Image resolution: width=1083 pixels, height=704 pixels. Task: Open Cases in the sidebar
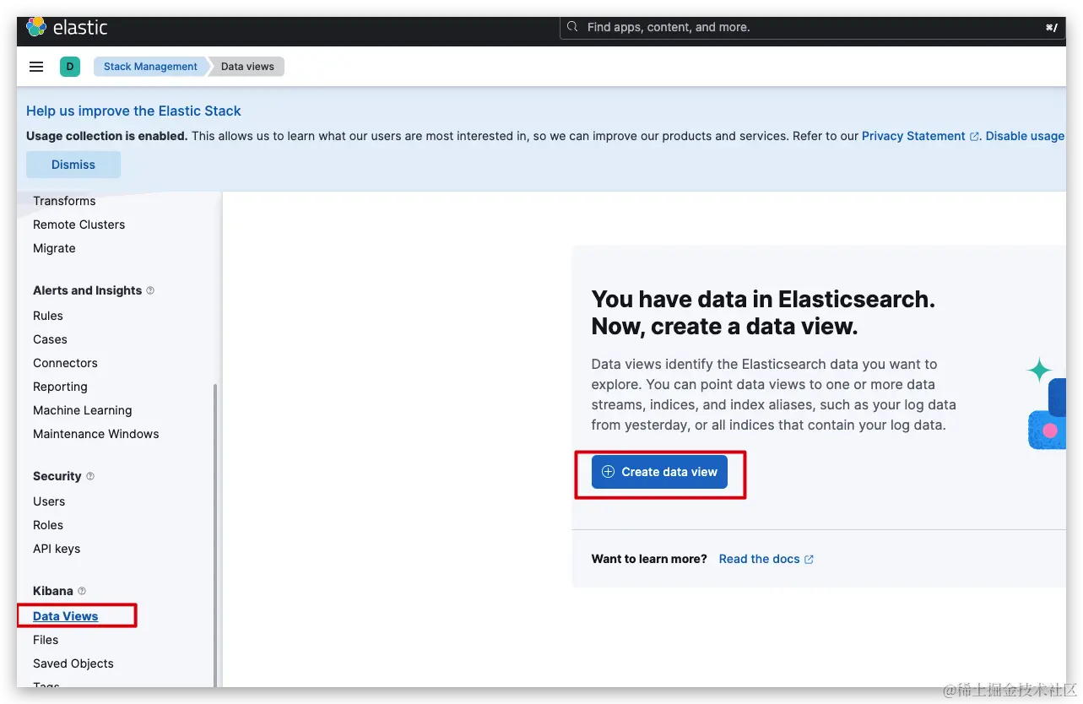50,339
